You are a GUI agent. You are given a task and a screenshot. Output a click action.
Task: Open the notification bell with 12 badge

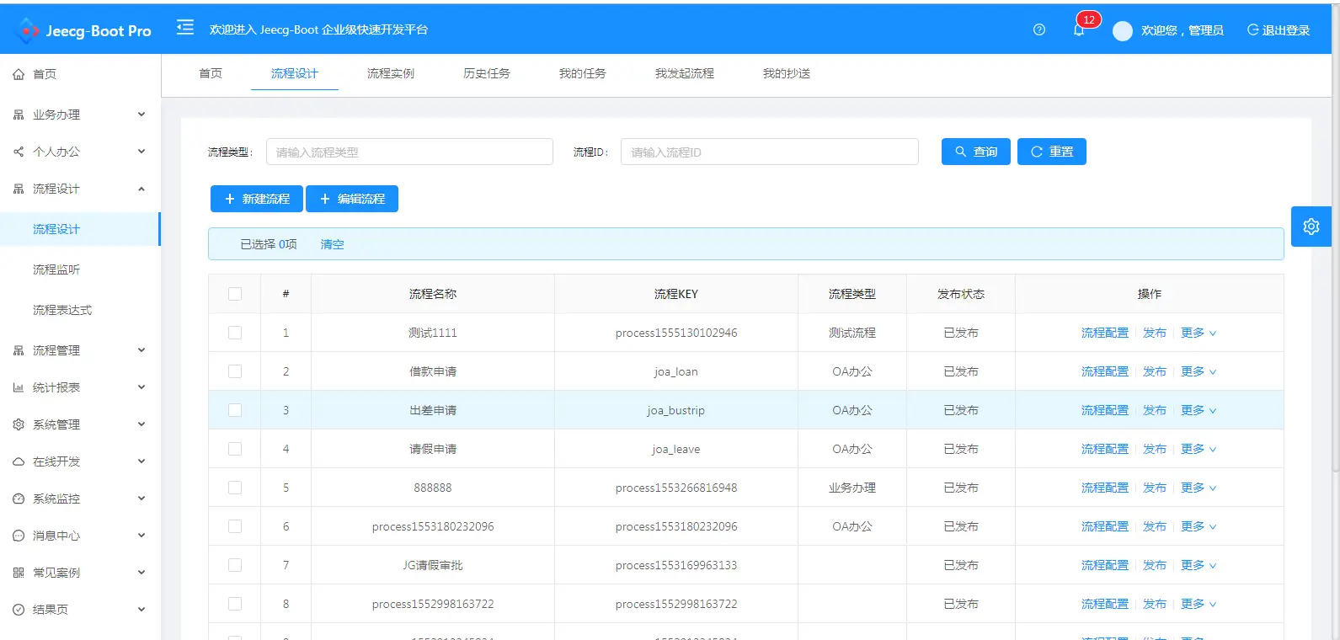(1079, 29)
